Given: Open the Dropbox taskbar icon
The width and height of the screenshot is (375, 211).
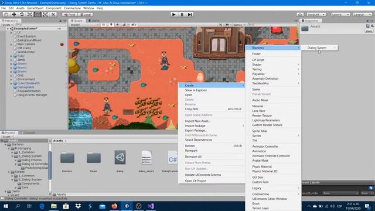Looking at the screenshot, I should (78, 206).
